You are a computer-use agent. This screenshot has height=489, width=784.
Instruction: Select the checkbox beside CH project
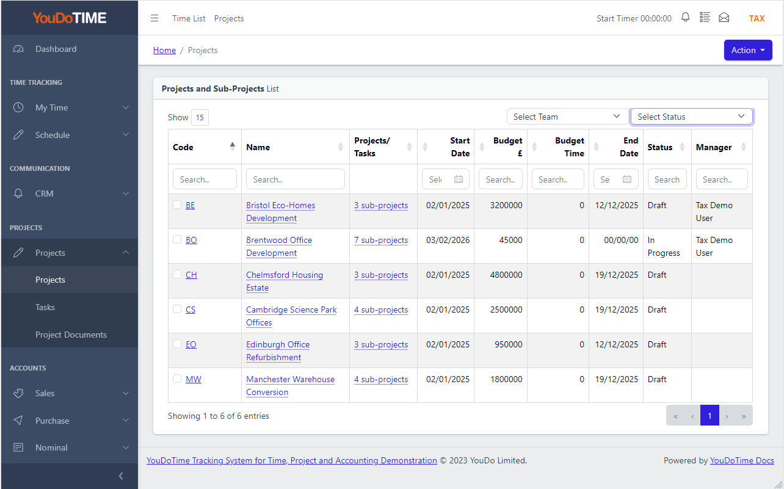pyautogui.click(x=177, y=274)
